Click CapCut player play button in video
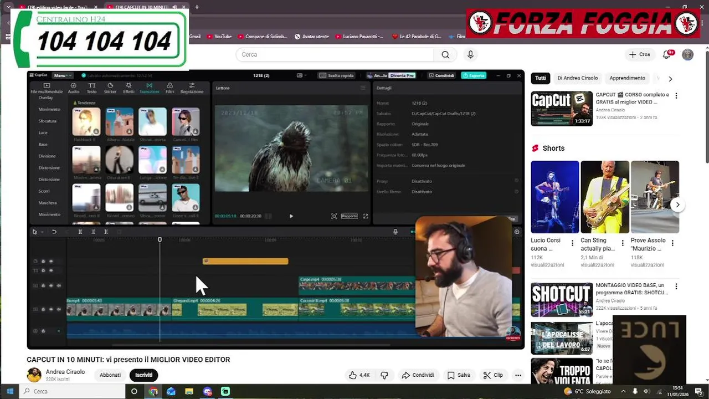This screenshot has width=709, height=399. (291, 216)
